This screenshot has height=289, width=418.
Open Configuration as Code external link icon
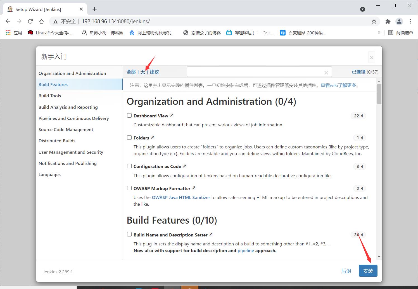[184, 166]
